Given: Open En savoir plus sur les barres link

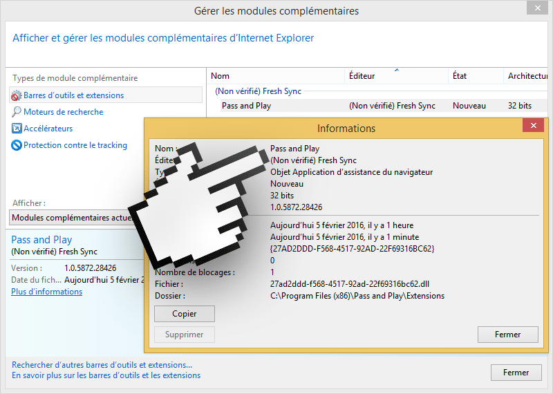Looking at the screenshot, I should coord(106,375).
